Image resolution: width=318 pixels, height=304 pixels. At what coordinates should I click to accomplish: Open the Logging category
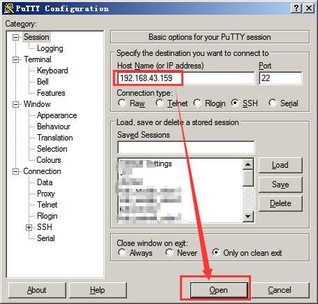tap(50, 48)
